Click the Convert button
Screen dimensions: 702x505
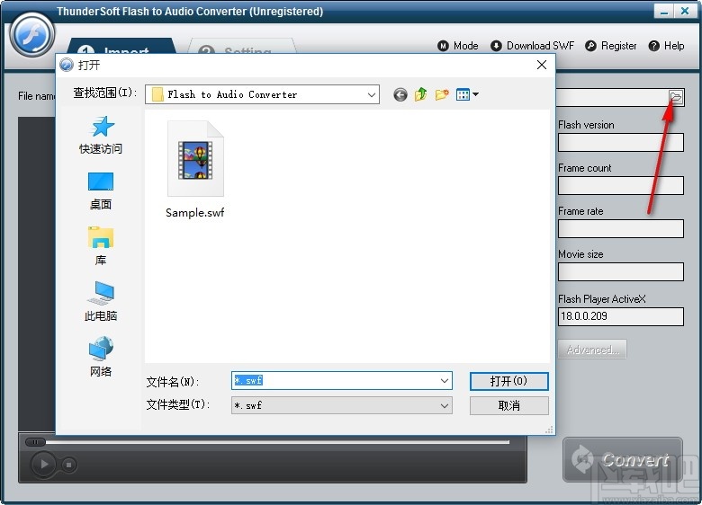623,459
